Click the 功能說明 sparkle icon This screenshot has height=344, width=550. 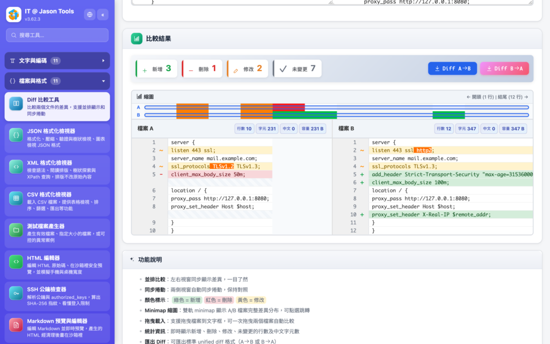[132, 260]
